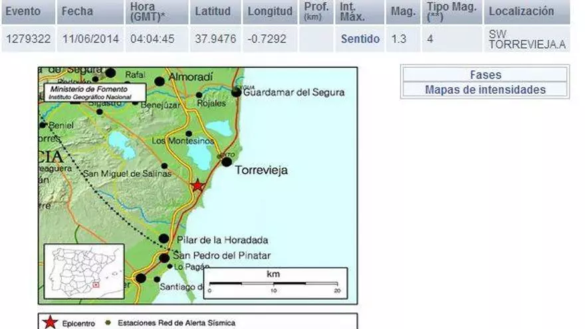Click the Sentido intensity link

coord(360,39)
